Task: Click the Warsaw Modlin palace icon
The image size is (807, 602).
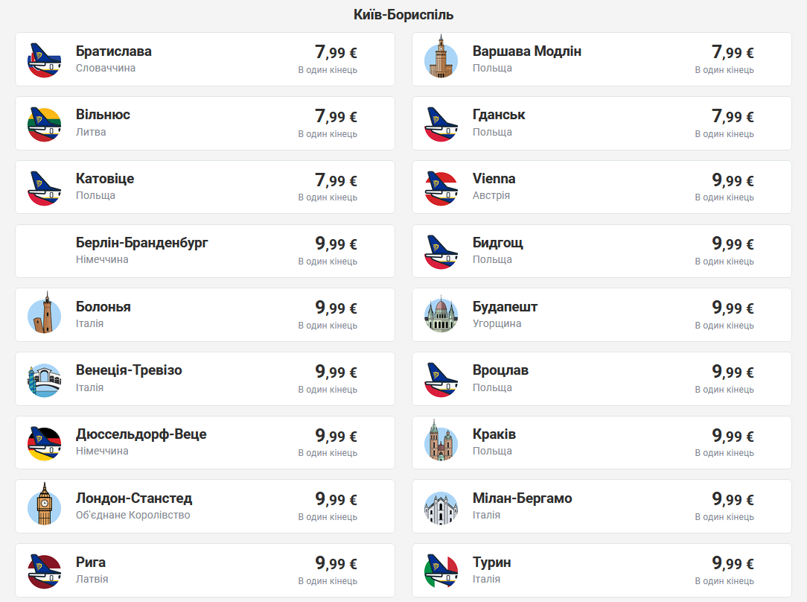Action: click(x=441, y=60)
